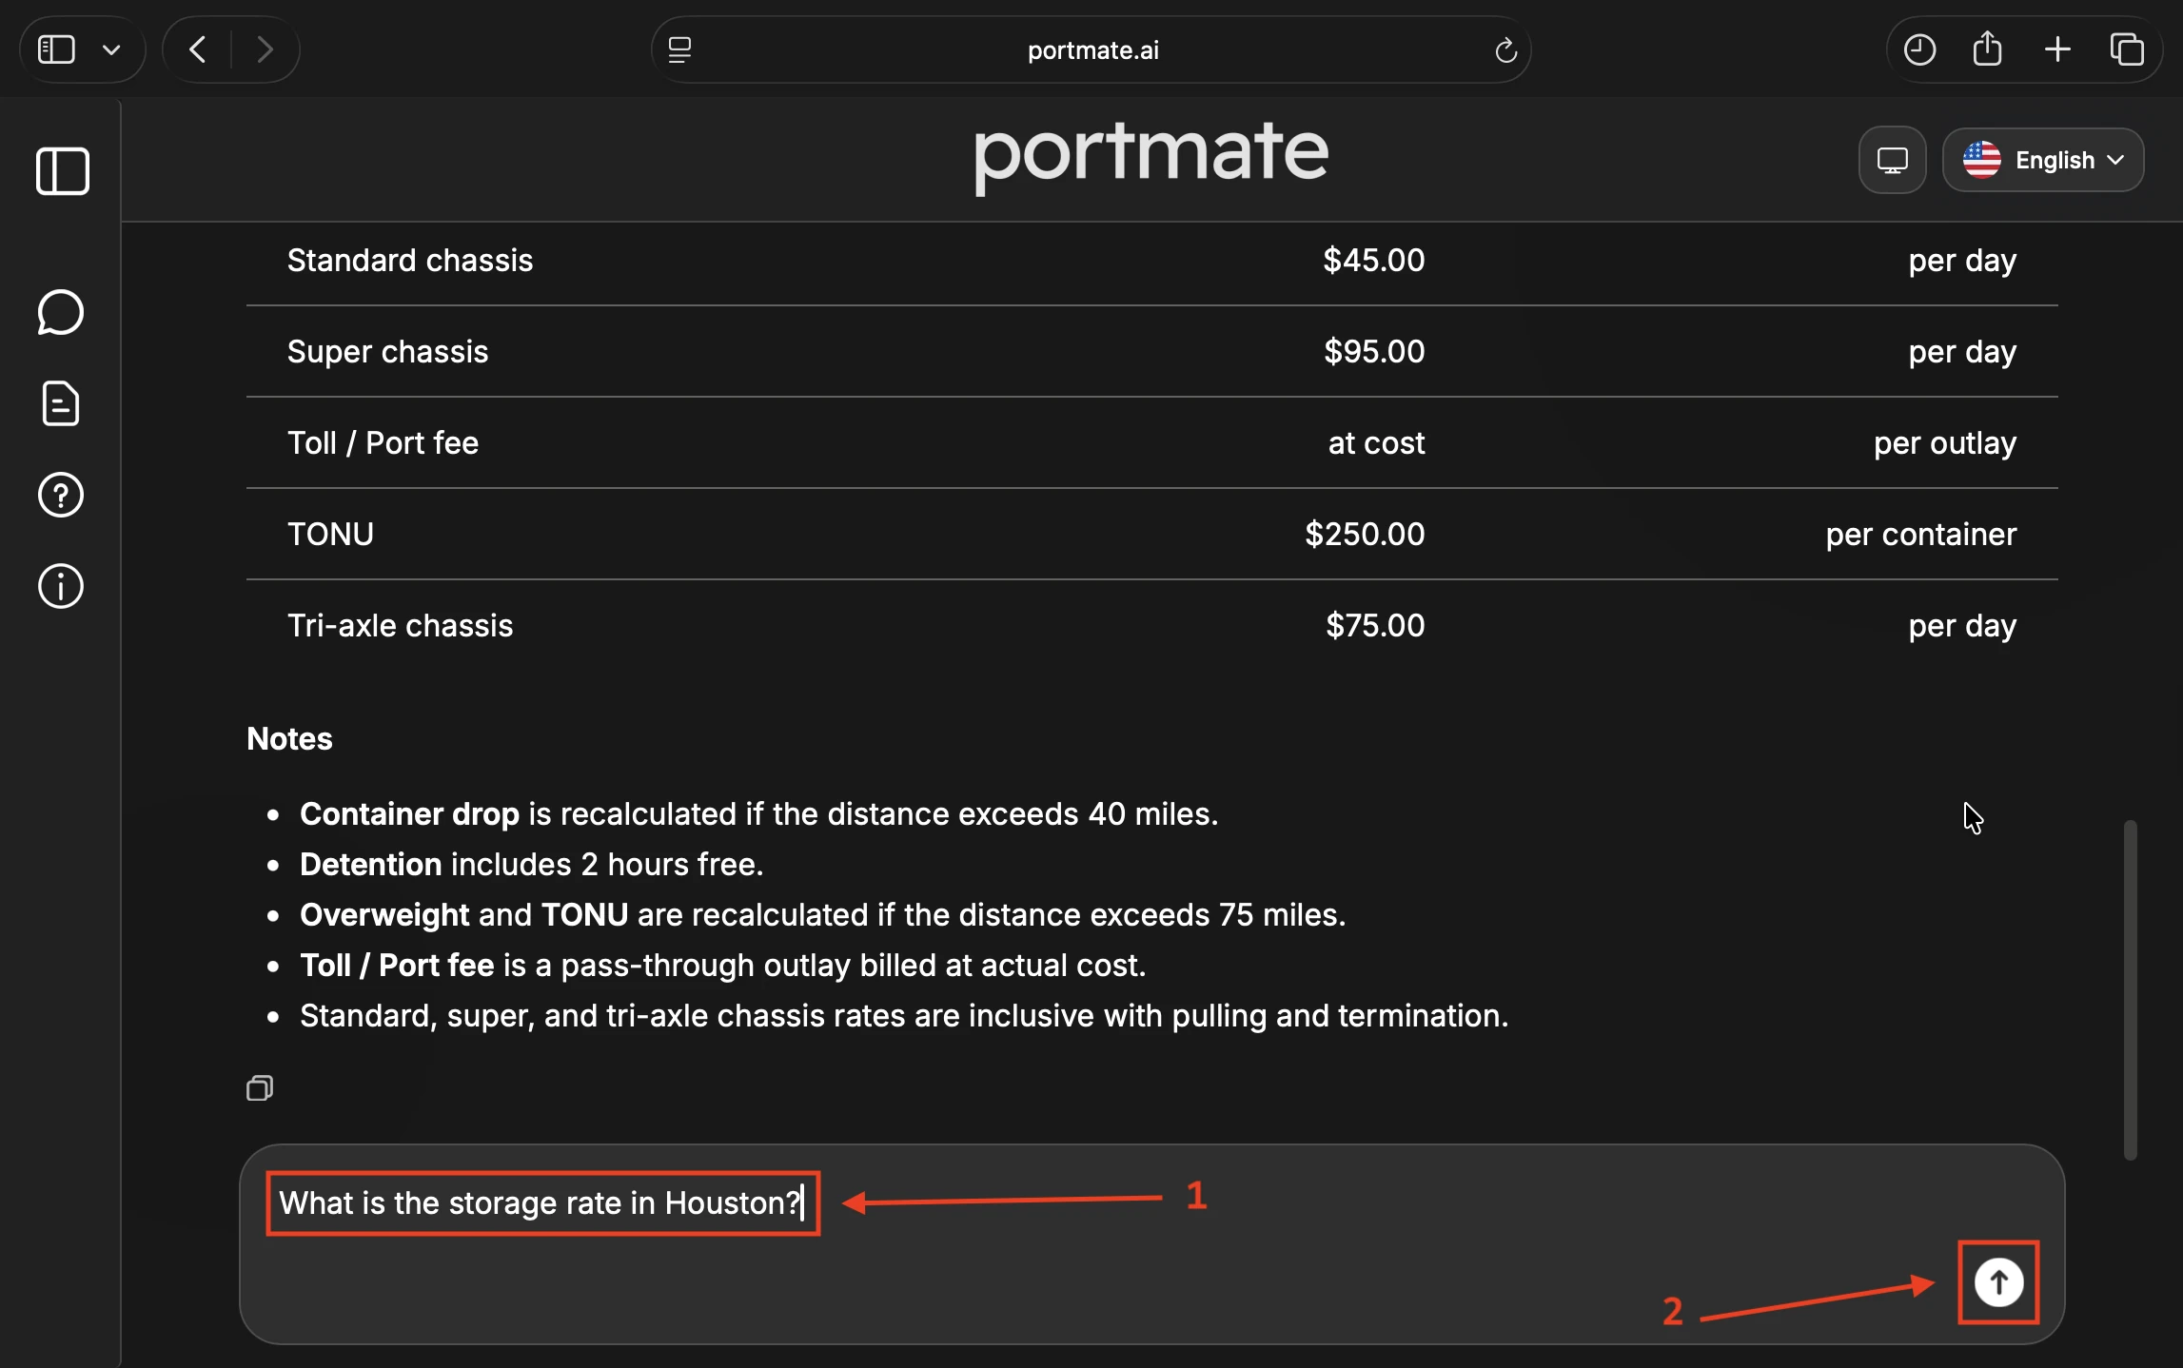The image size is (2183, 1368).
Task: Open the documents page icon
Action: click(61, 403)
